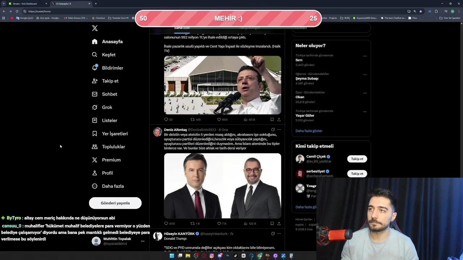Click Gönderi yayınla button

[115, 203]
